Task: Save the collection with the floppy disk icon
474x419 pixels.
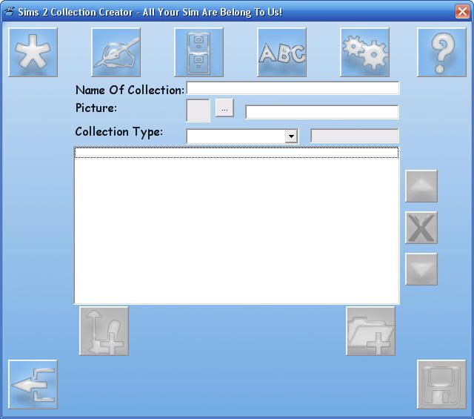Action: (x=441, y=384)
